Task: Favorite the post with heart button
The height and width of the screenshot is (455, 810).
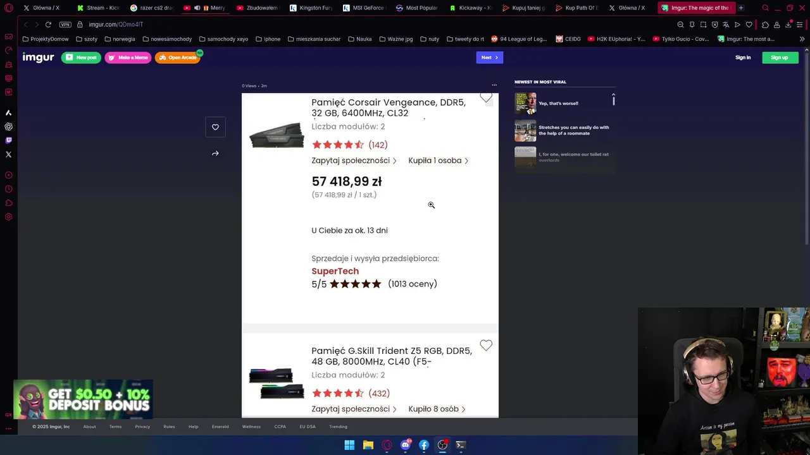Action: pyautogui.click(x=215, y=127)
